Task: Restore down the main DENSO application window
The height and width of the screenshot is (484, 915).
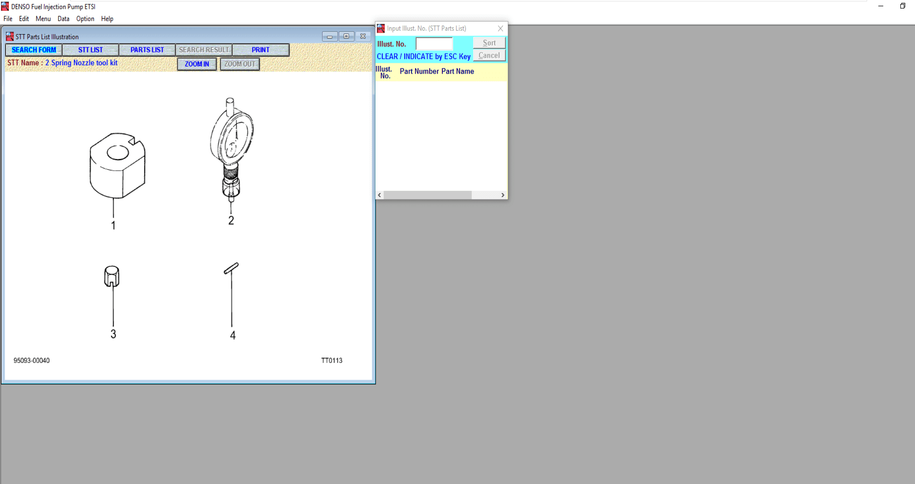Action: point(903,6)
